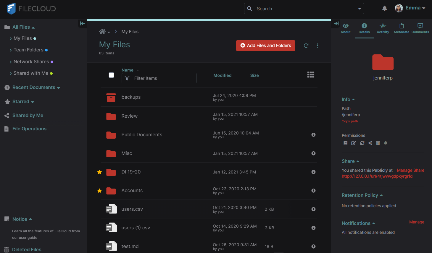Screen dimensions: 432x253
Task: Expand the My Files tree node
Action: click(11, 38)
